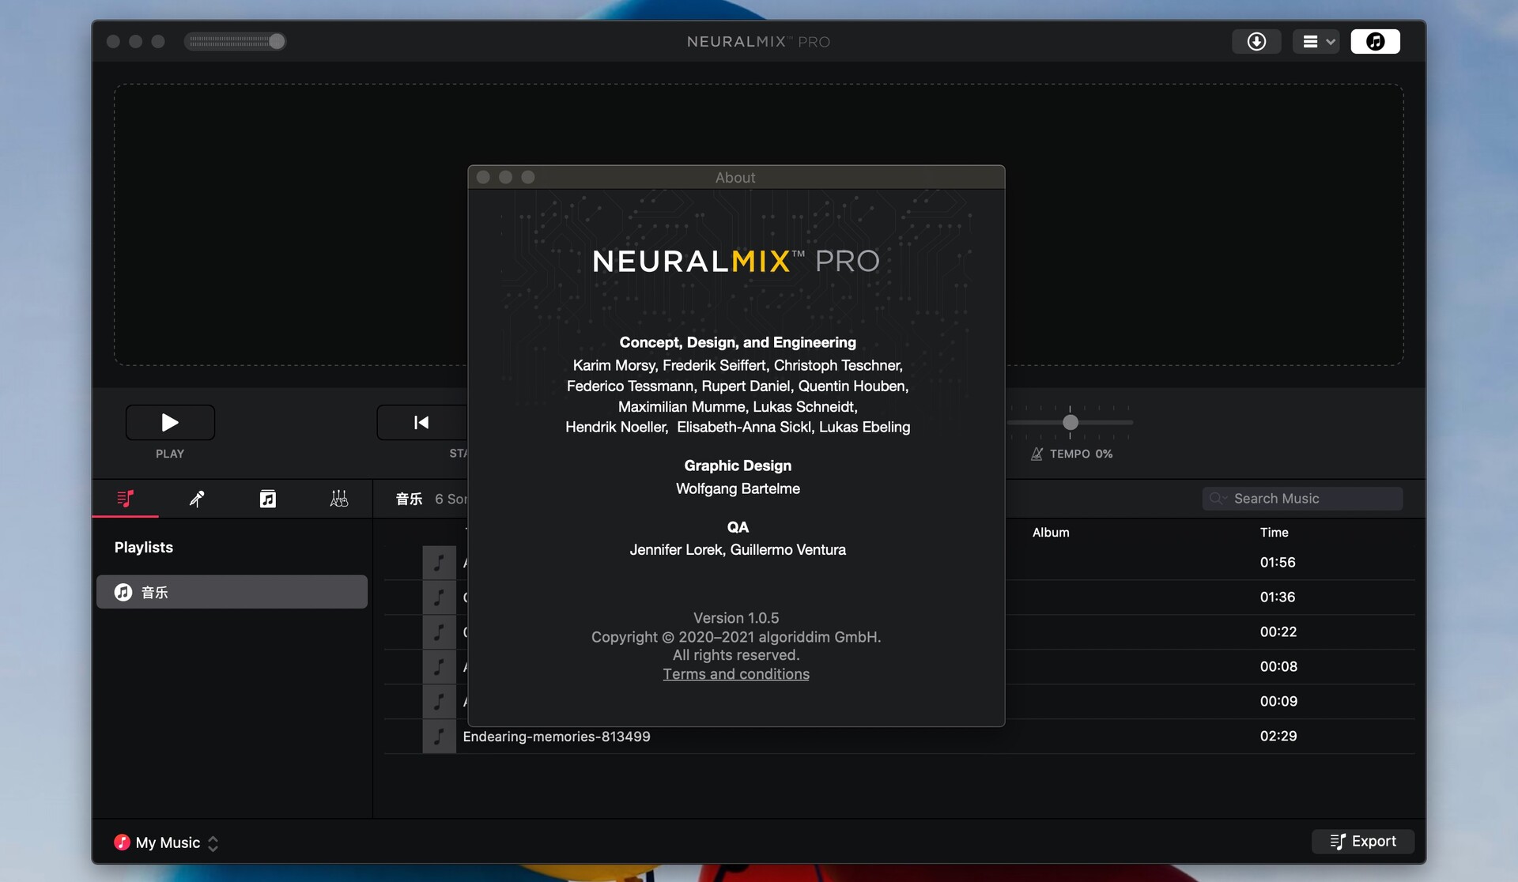Click the Album column header
The width and height of the screenshot is (1518, 882).
coord(1051,533)
